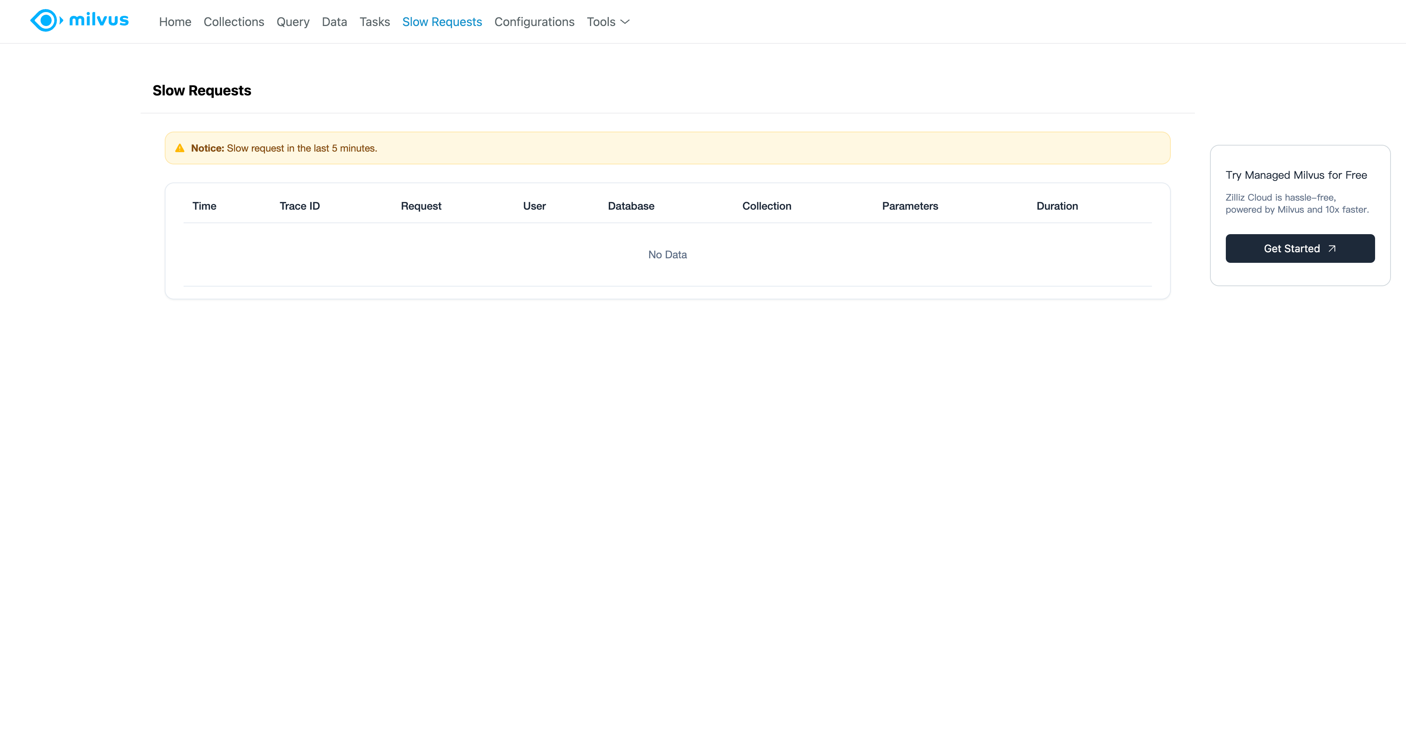The width and height of the screenshot is (1406, 730).
Task: Go to the Home page
Action: [x=175, y=22]
